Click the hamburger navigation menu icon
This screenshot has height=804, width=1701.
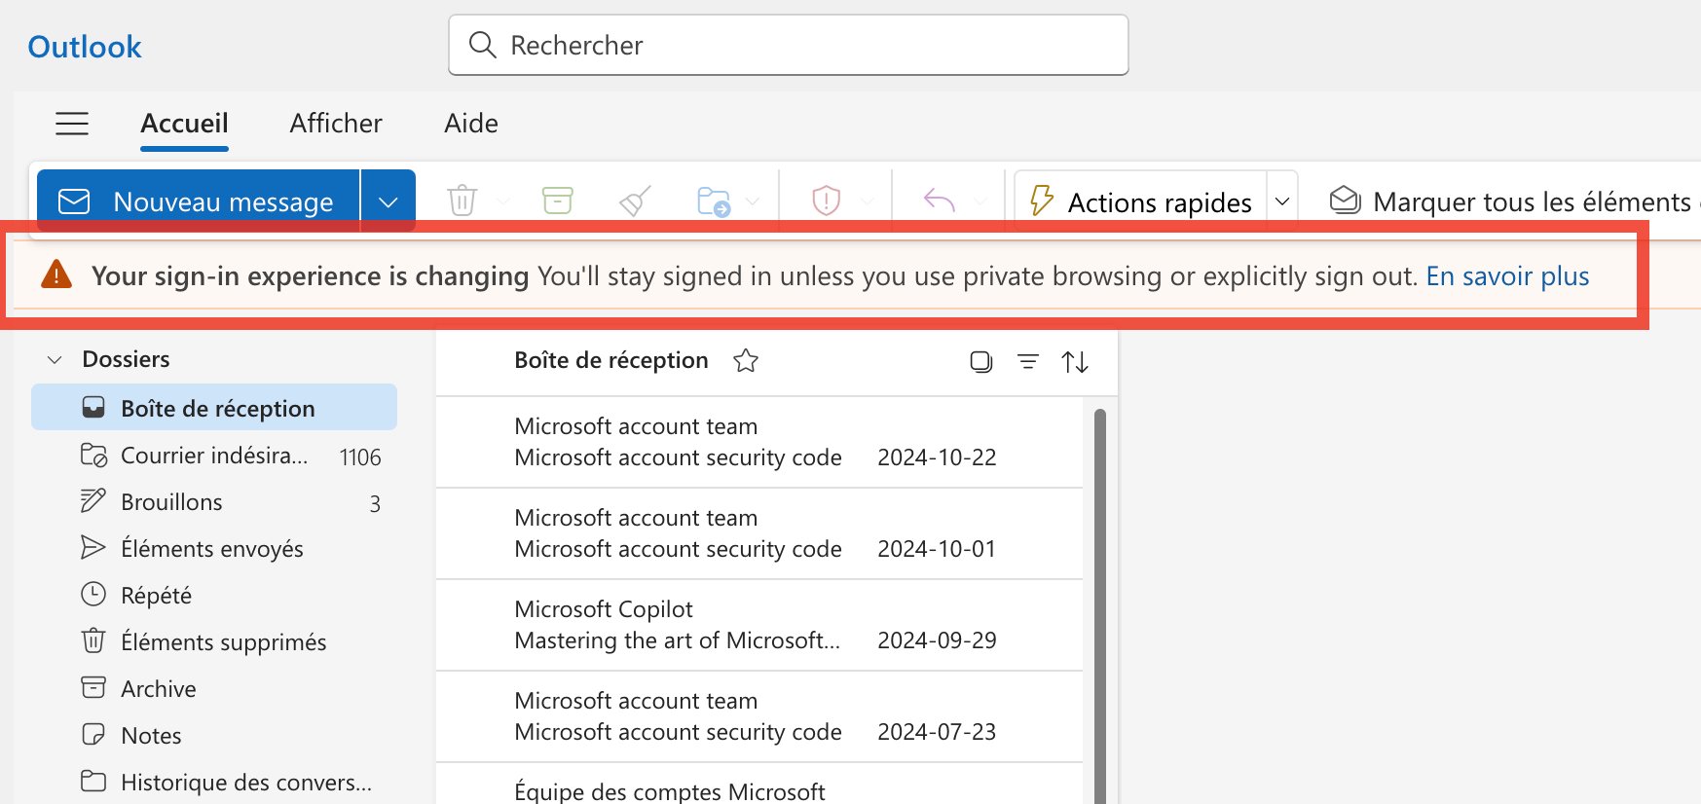(72, 124)
